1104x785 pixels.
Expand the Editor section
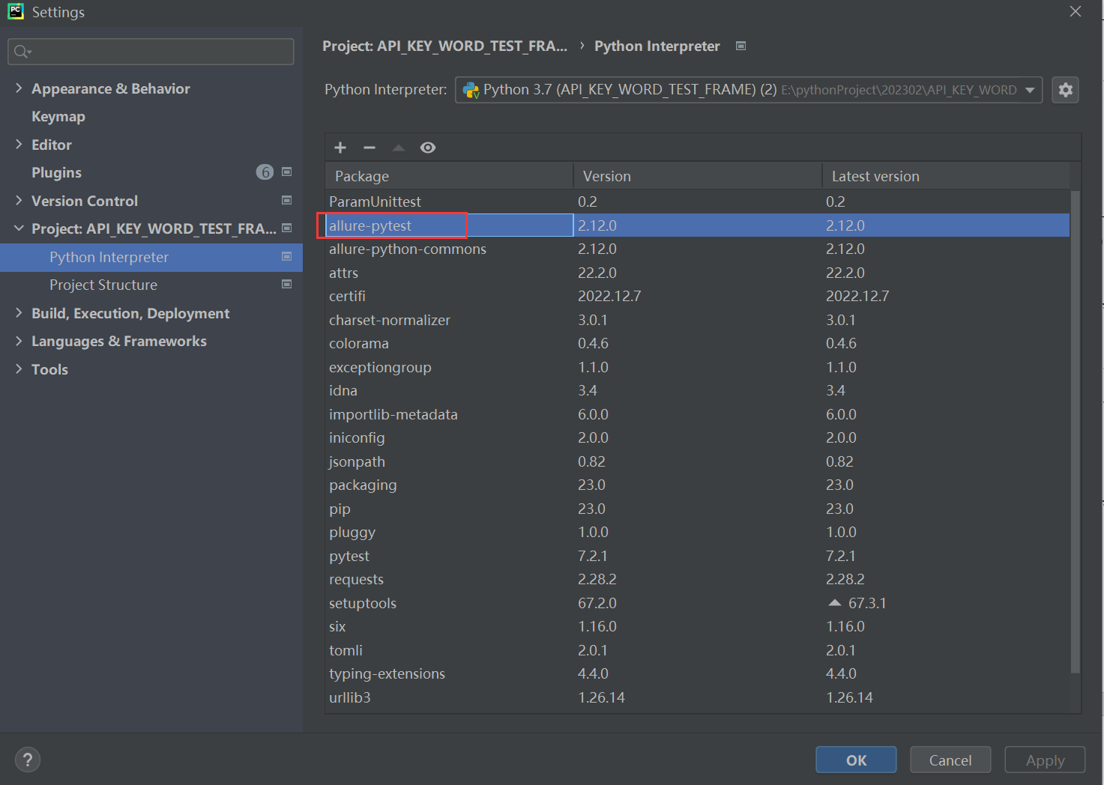click(19, 145)
